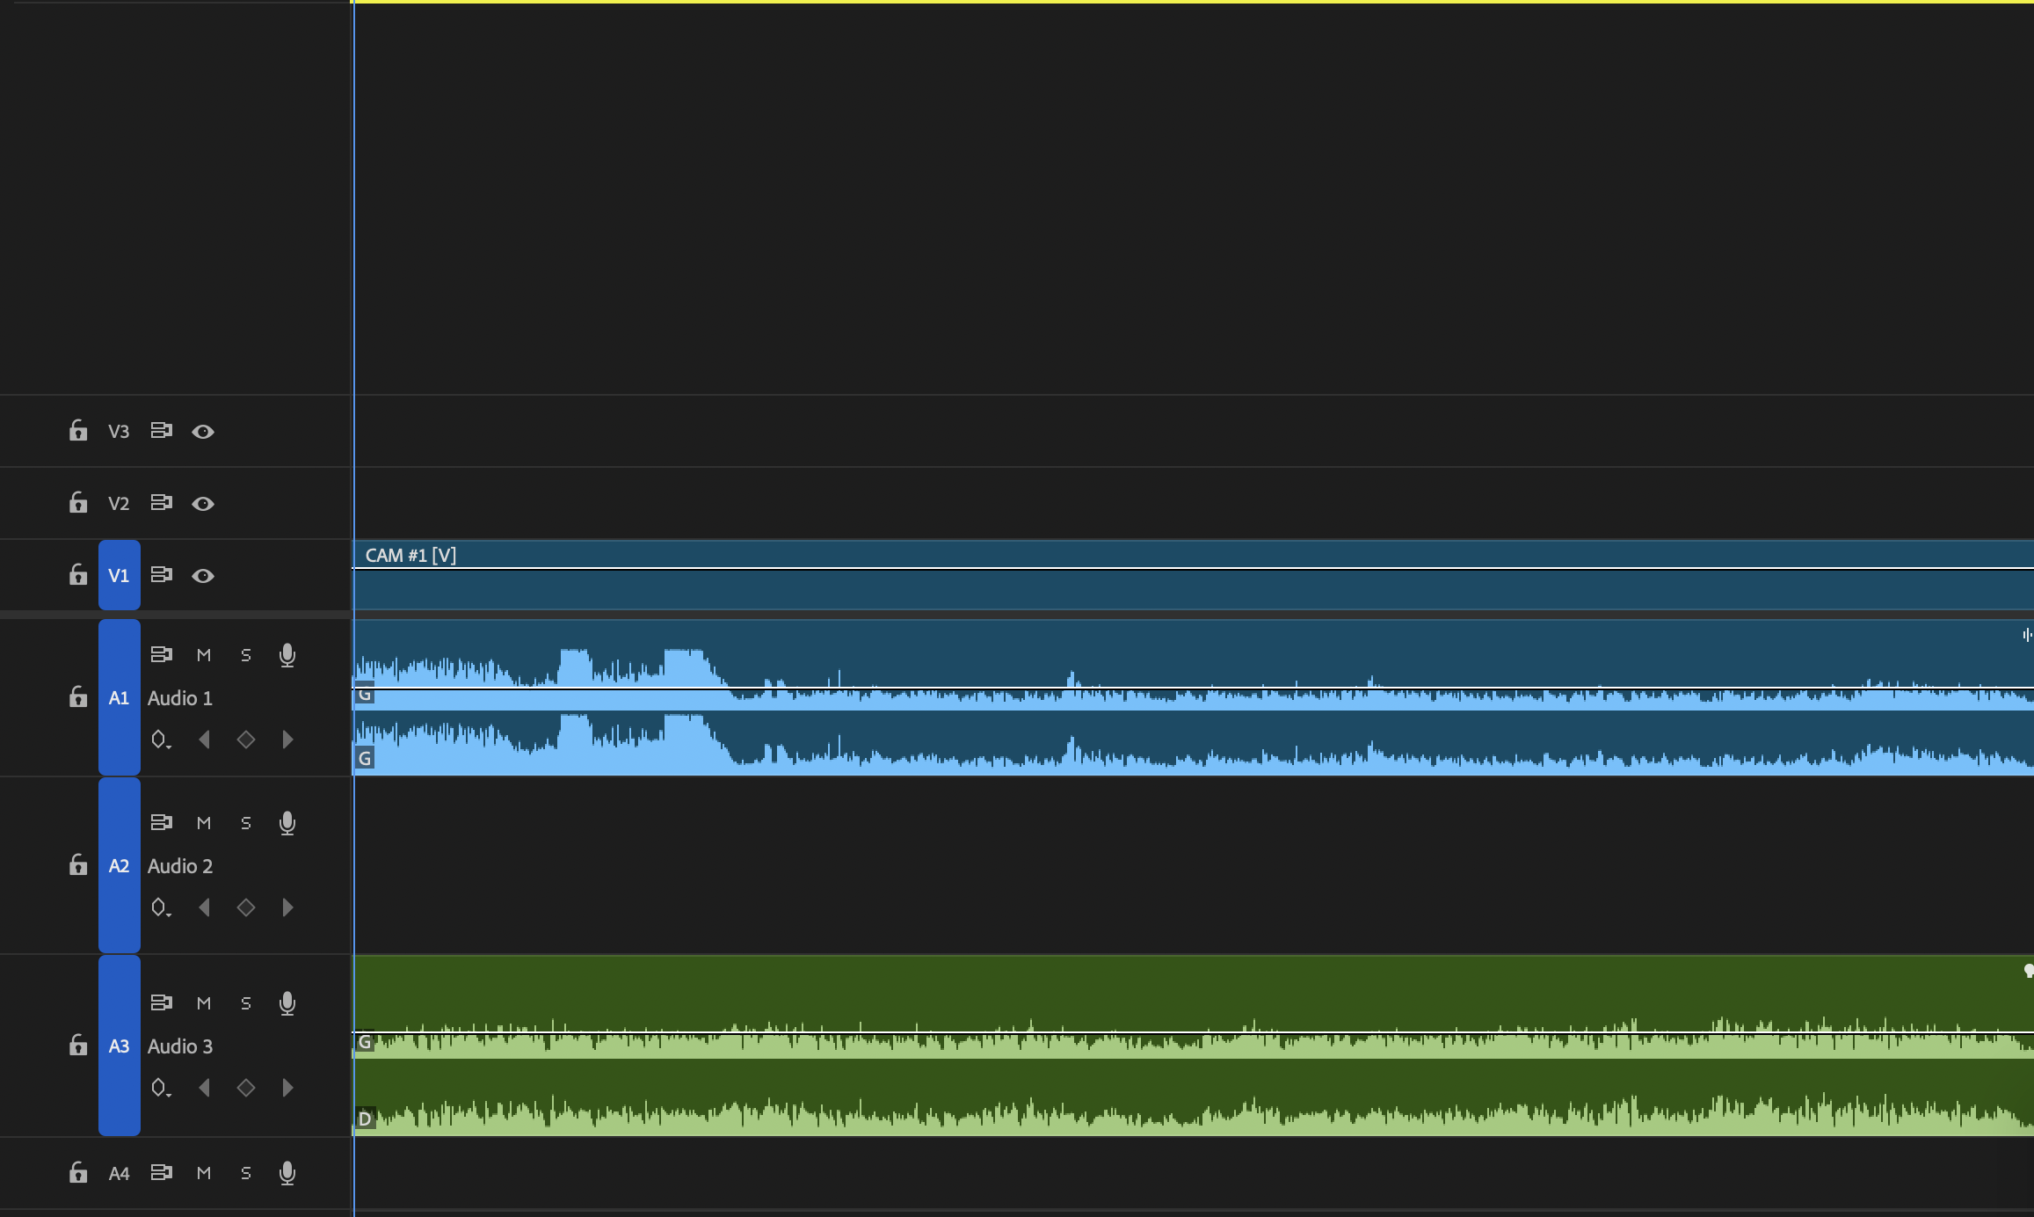Hide V1 track output with eye
2034x1217 pixels.
click(x=203, y=576)
